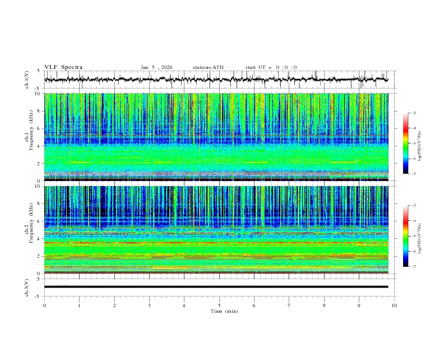Image resolution: width=444 pixels, height=343 pixels.
Task: Click the ch.2 spectrogram color scale bar
Action: (405, 236)
